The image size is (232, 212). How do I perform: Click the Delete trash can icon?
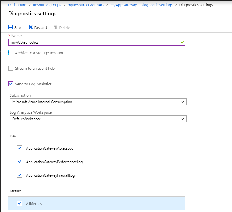tap(55, 27)
